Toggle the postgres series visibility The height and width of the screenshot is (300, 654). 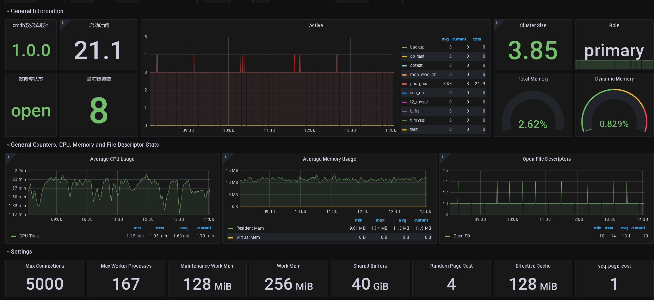[x=418, y=84]
